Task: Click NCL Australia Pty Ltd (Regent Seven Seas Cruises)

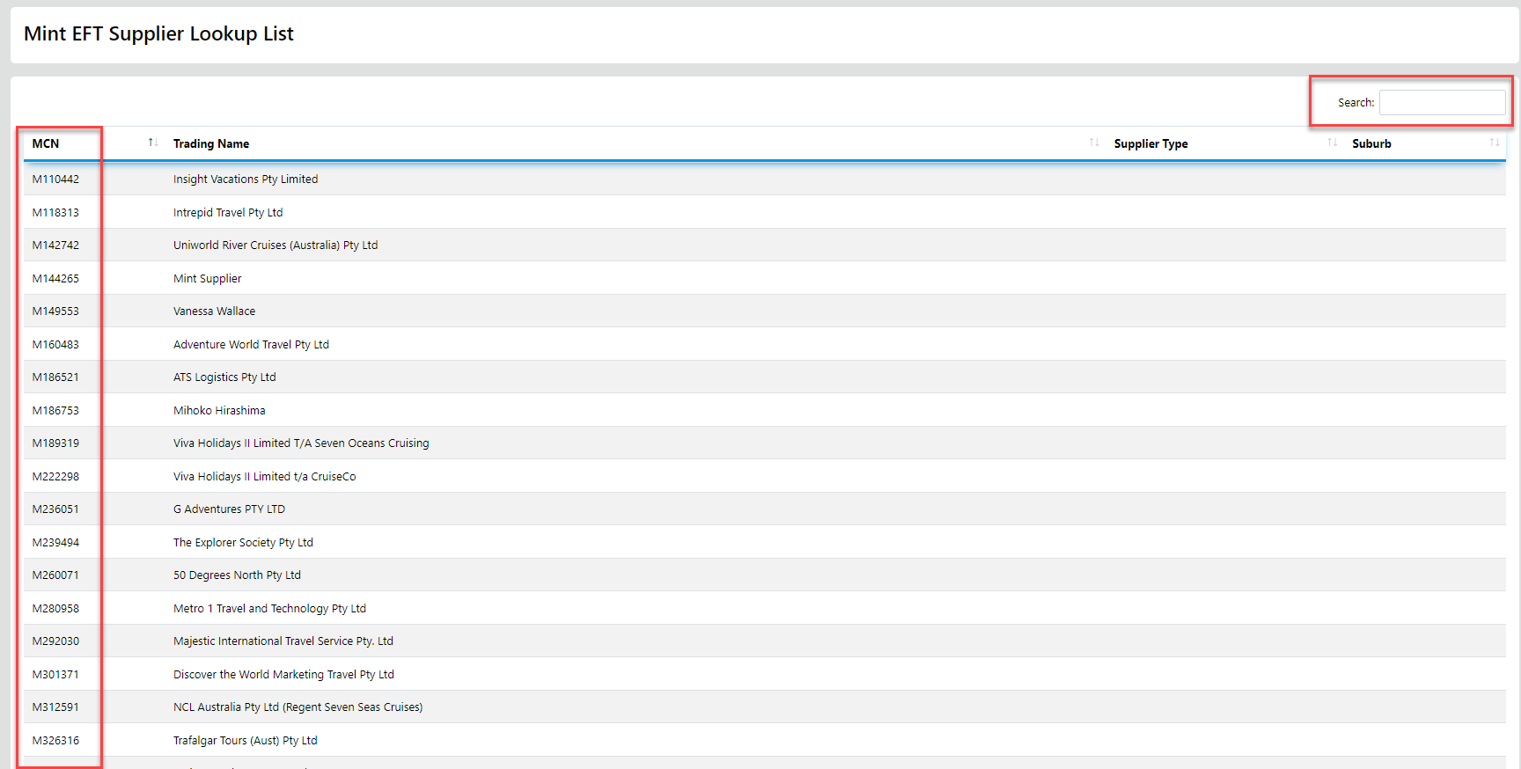Action: point(298,707)
